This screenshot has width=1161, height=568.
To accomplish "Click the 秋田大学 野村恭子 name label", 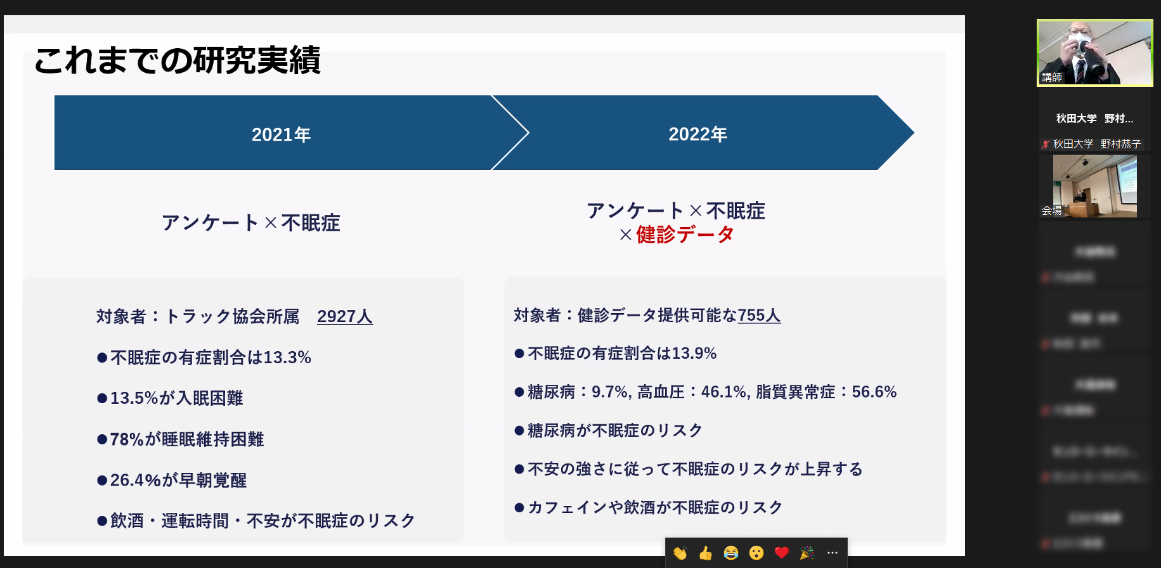I will [1096, 144].
